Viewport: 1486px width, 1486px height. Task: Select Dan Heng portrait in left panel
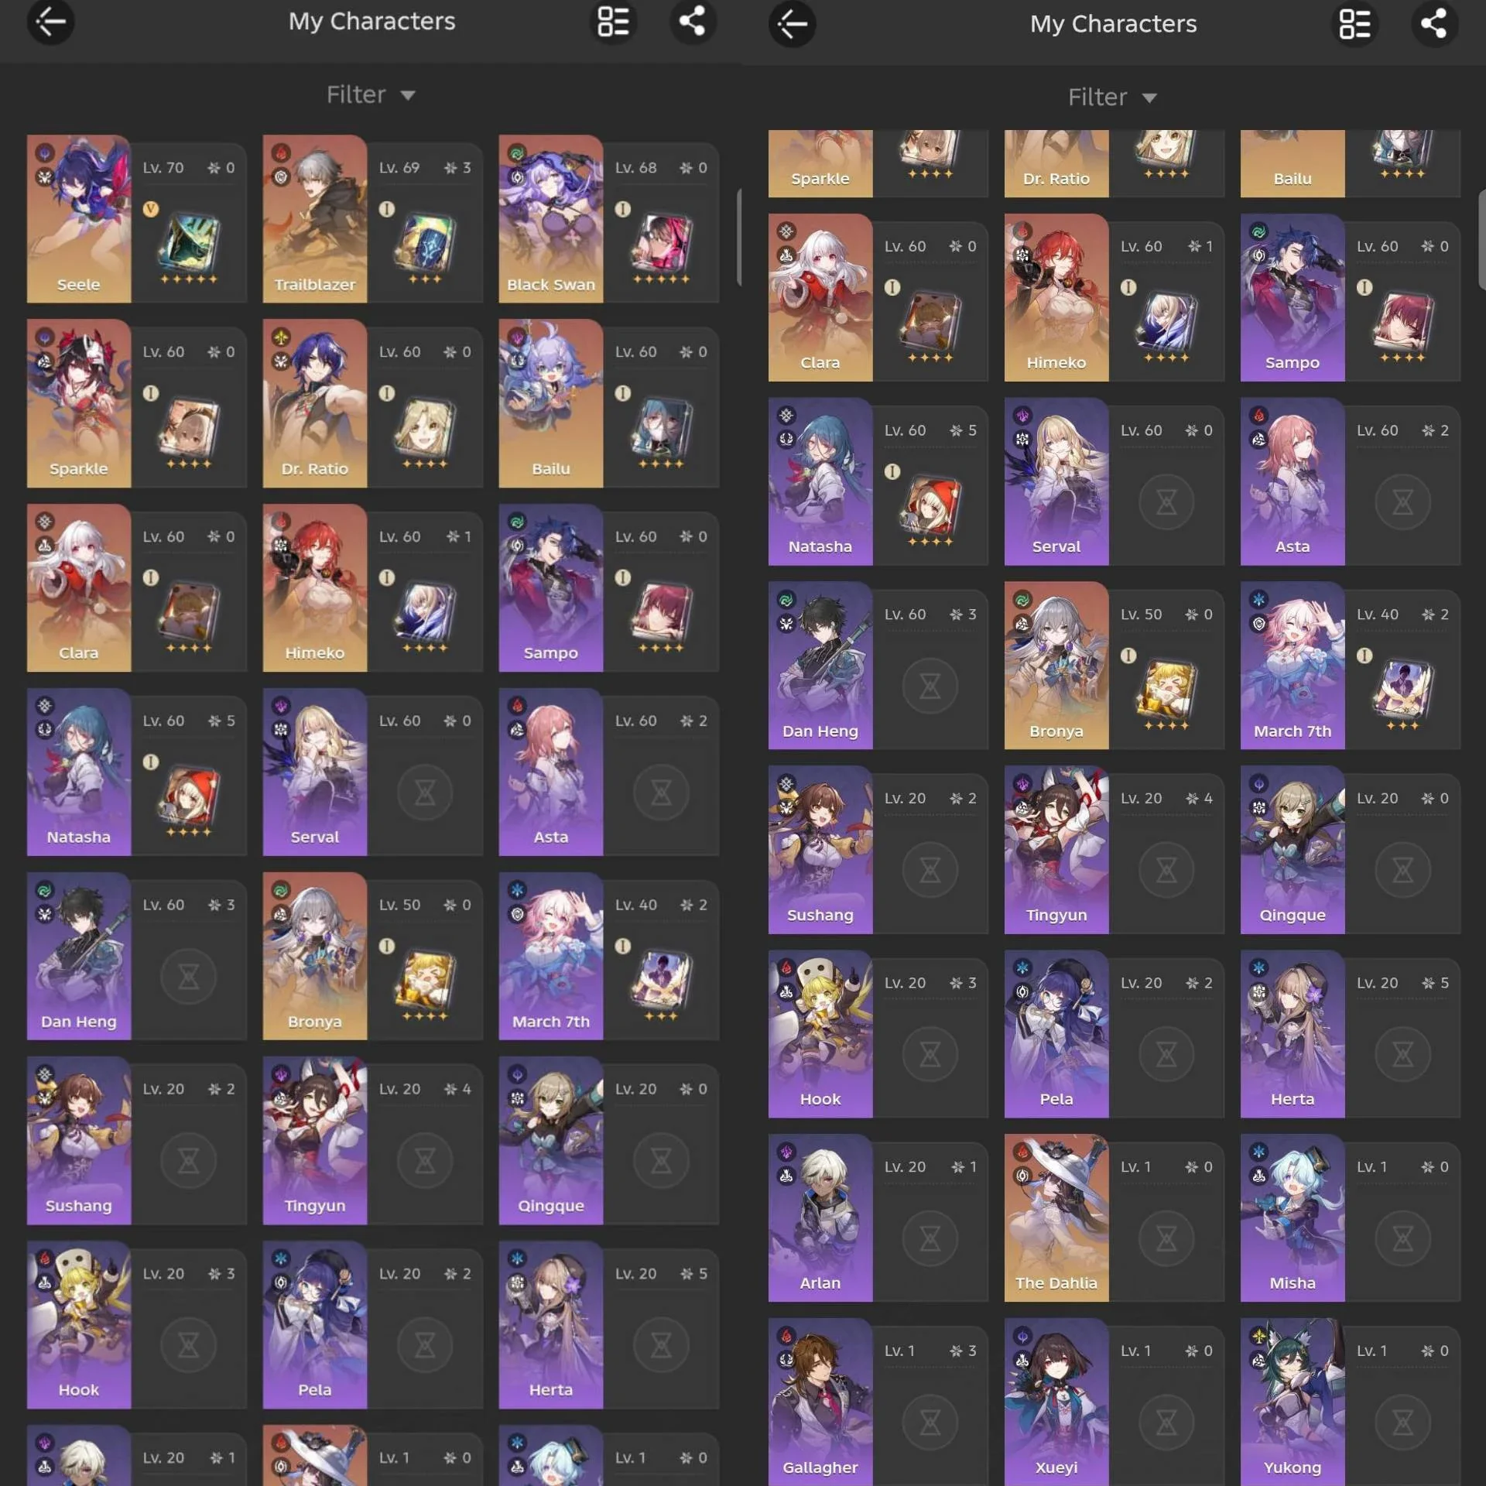(x=79, y=957)
